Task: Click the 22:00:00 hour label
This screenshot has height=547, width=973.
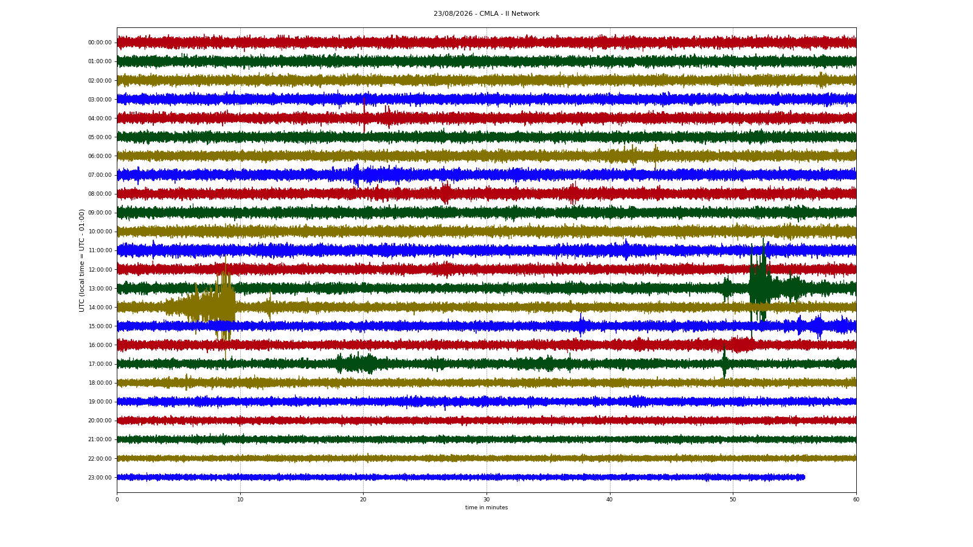Action: 100,459
